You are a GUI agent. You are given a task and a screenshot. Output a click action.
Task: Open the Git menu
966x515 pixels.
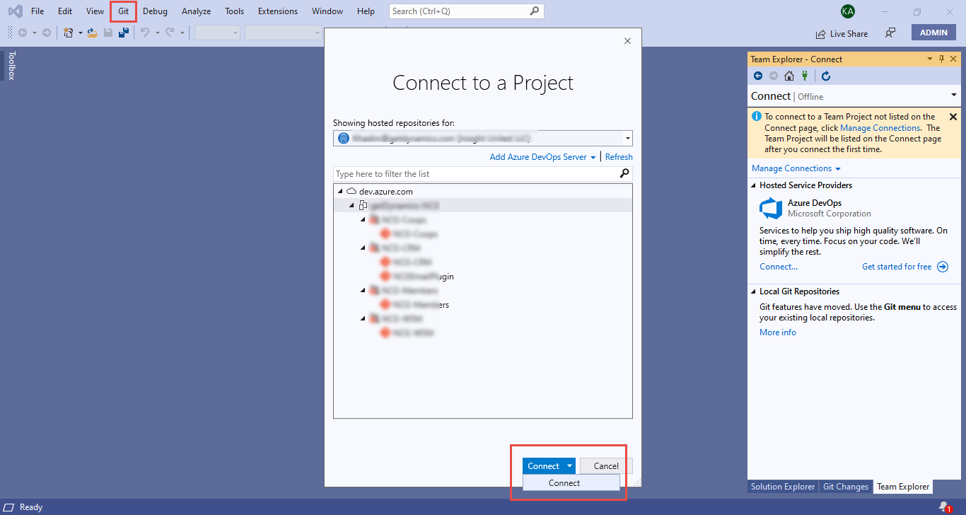(x=124, y=11)
